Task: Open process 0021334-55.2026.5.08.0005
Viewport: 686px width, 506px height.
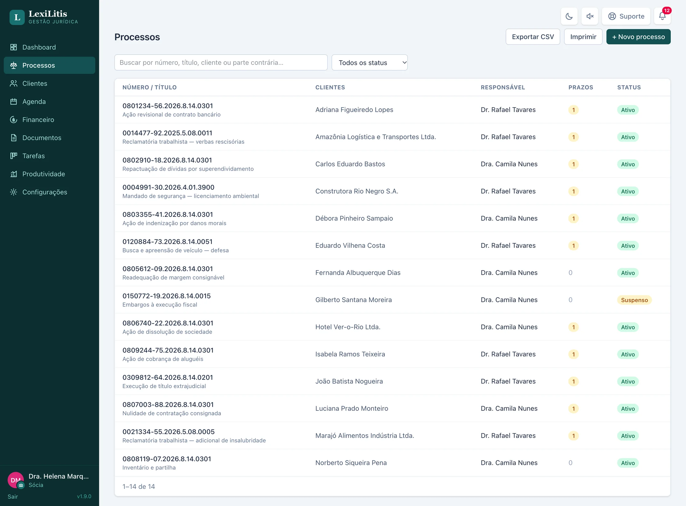Action: pyautogui.click(x=168, y=432)
